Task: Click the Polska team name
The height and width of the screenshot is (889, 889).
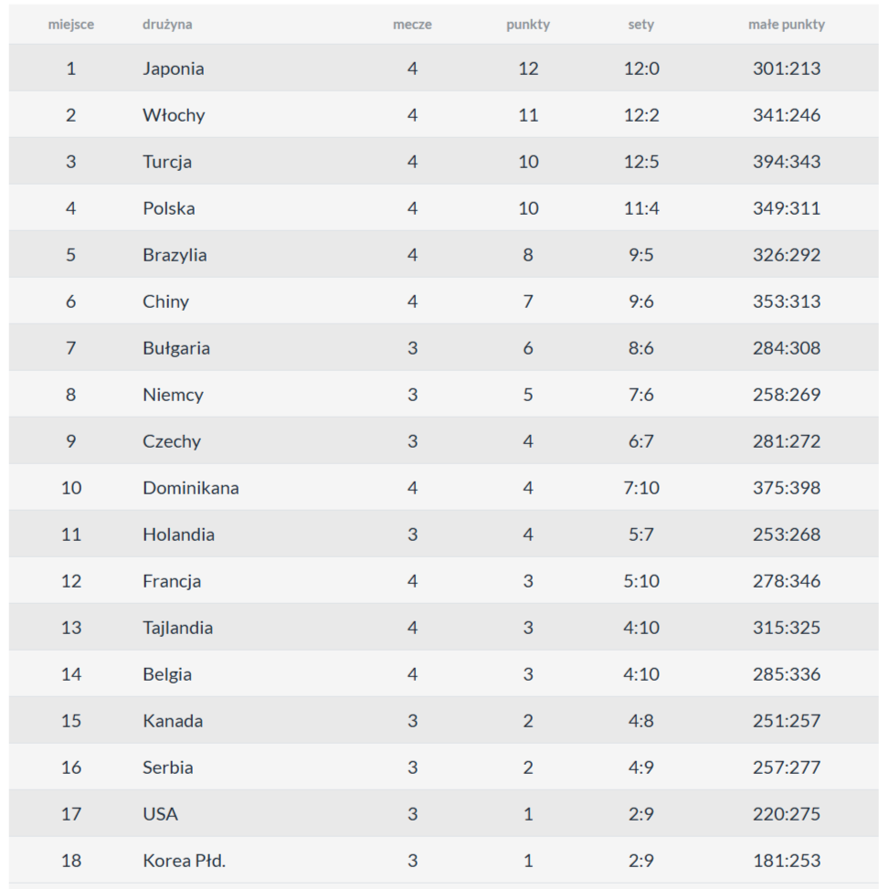Action: tap(168, 208)
